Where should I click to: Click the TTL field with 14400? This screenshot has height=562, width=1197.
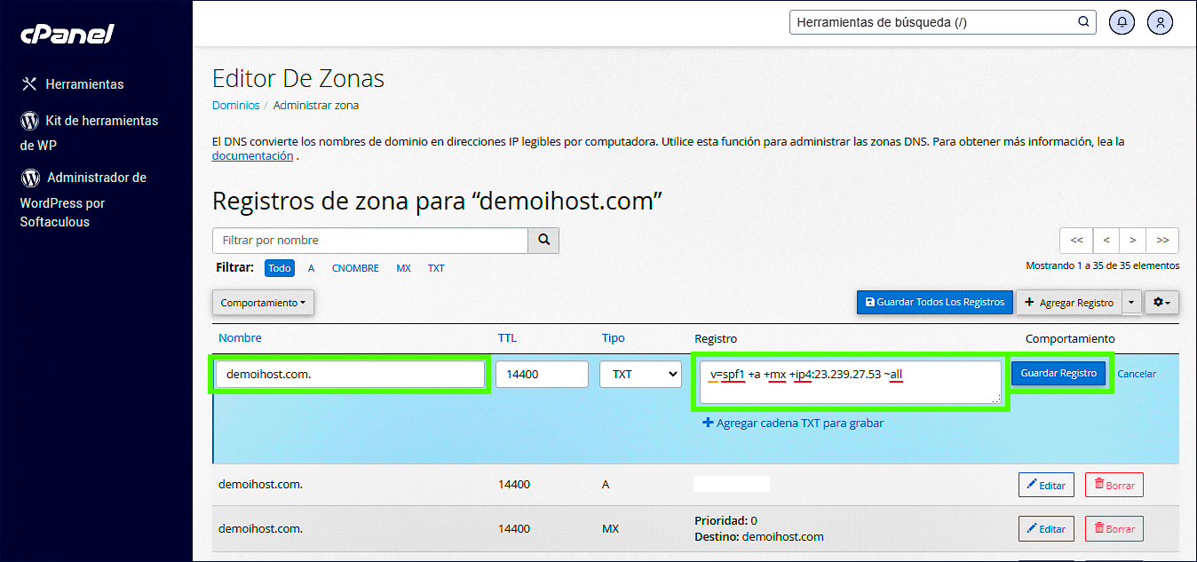(x=542, y=375)
